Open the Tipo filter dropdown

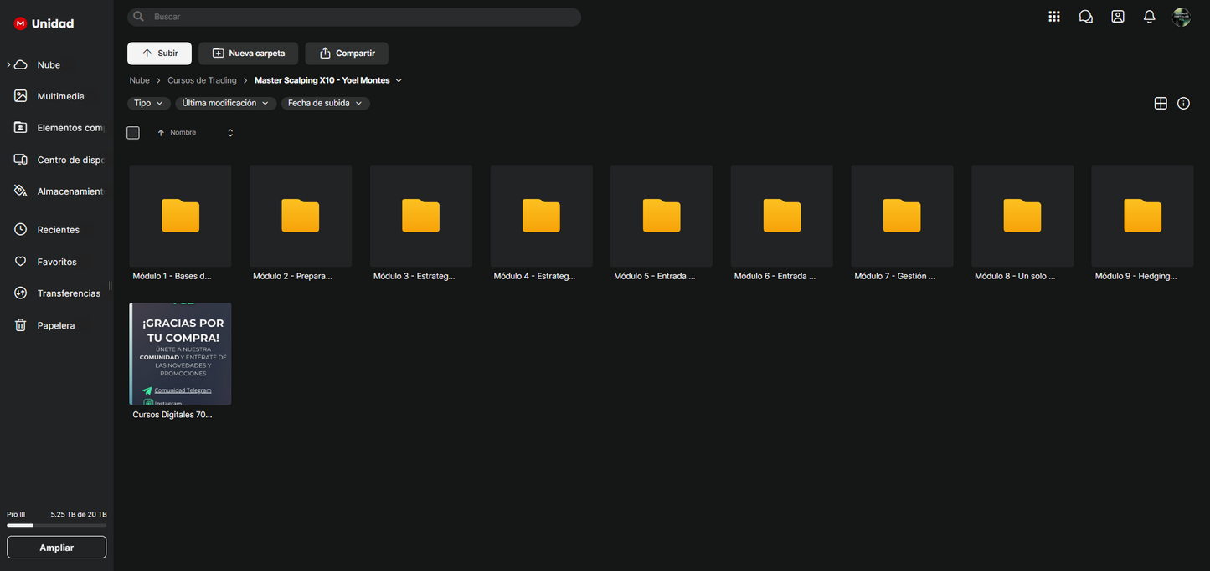tap(148, 104)
